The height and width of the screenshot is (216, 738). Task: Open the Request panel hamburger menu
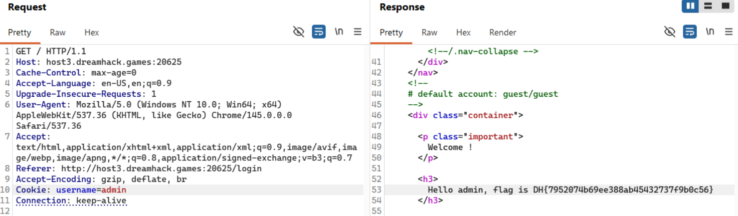[357, 32]
